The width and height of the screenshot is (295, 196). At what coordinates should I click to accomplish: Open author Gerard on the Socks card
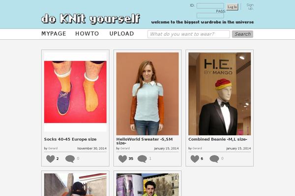53,148
